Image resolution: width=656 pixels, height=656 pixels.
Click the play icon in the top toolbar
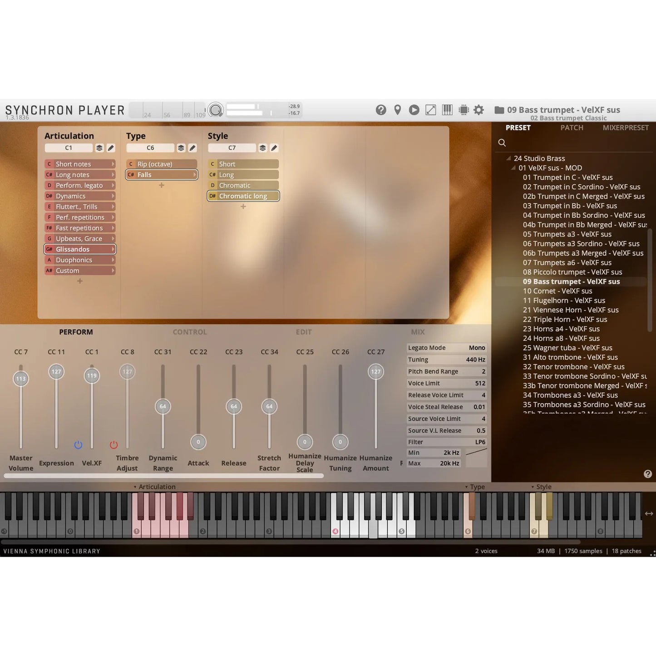click(x=414, y=110)
